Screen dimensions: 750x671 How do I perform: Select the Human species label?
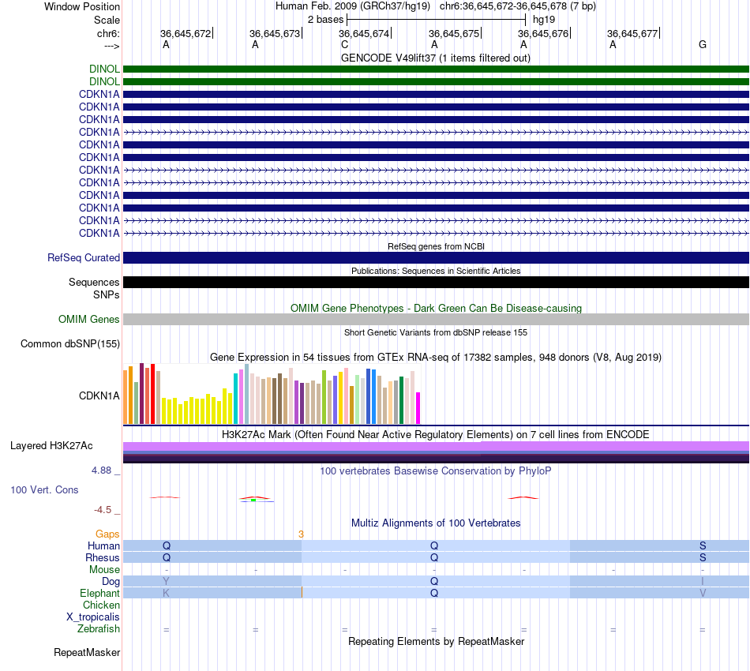click(103, 545)
